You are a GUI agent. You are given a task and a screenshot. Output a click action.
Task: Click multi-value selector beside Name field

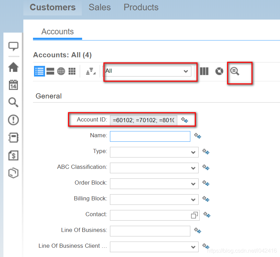(x=198, y=136)
